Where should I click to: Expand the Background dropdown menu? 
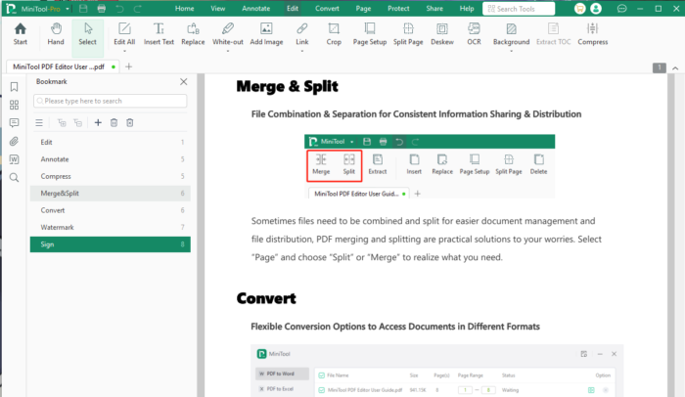(x=511, y=52)
